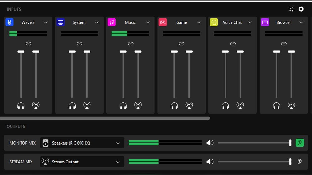Mute Voice Chat in the stream mix
The image size is (312, 175).
(240, 106)
